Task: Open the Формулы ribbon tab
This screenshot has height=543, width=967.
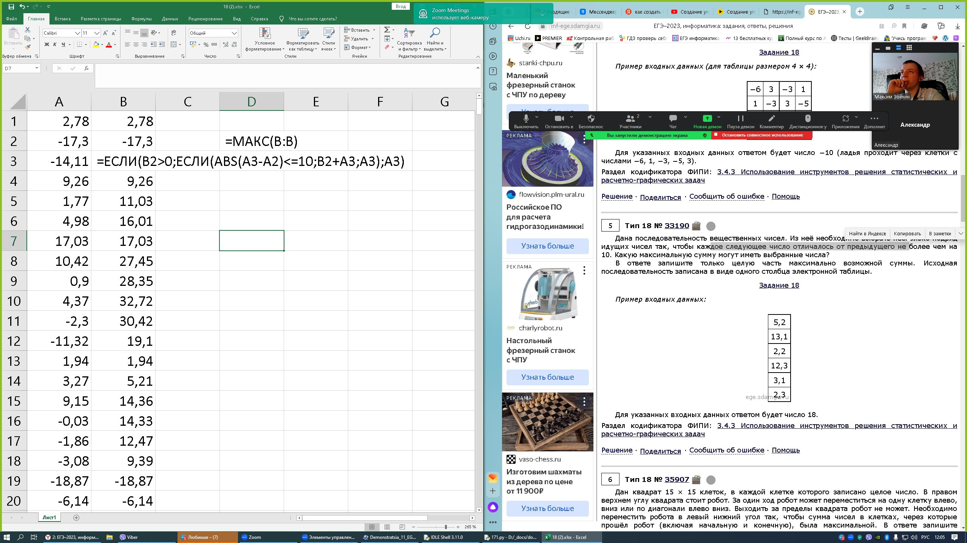Action: pyautogui.click(x=141, y=19)
